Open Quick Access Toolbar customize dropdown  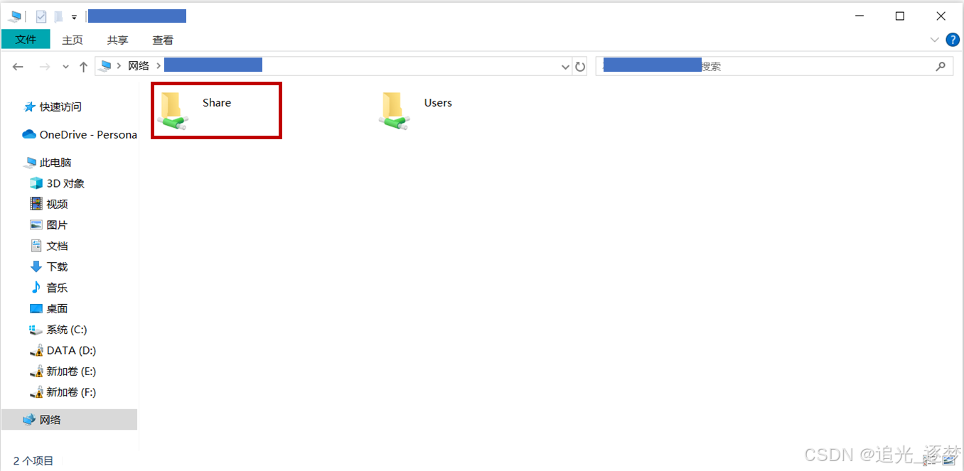point(74,17)
